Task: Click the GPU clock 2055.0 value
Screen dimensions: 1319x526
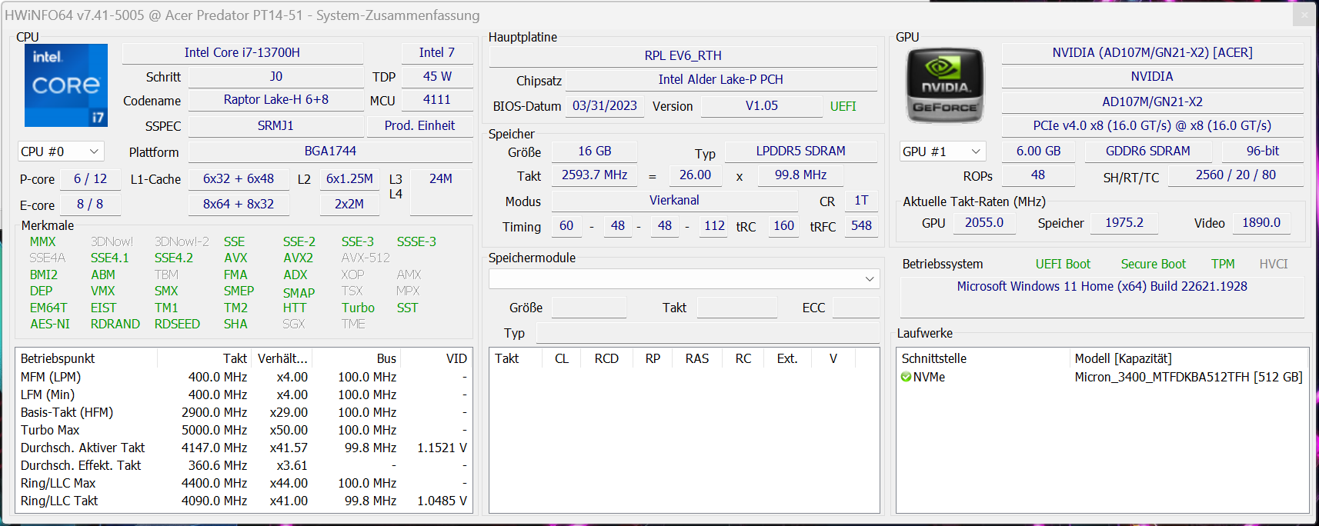Action: pyautogui.click(x=984, y=222)
